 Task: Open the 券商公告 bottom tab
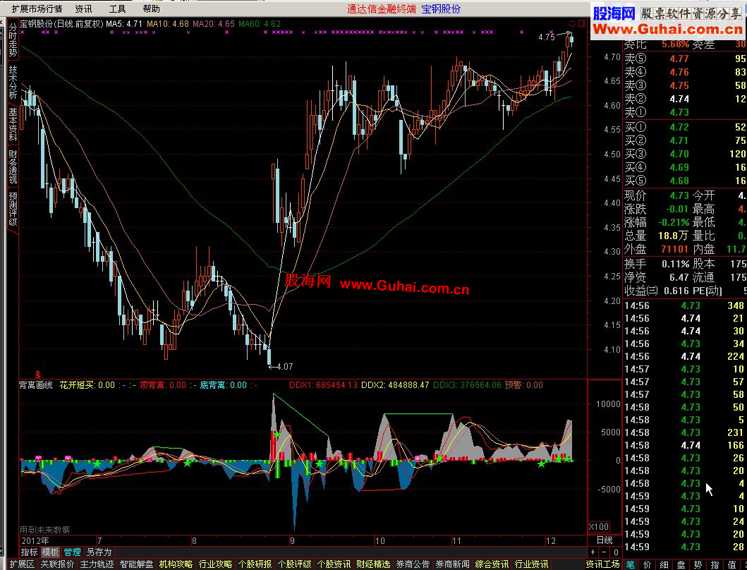point(413,564)
